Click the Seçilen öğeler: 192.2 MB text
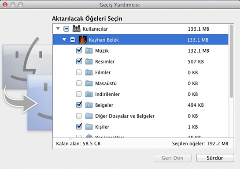The height and width of the screenshot is (169, 240). click(200, 144)
